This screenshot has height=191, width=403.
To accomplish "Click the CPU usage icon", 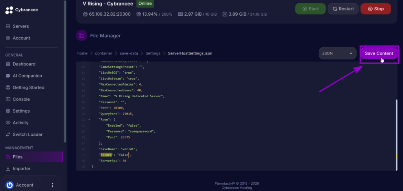I will 139,14.
